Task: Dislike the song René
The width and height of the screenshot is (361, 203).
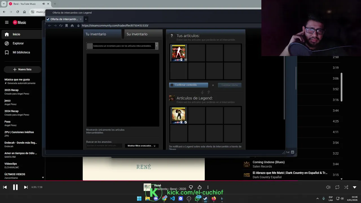Action: 191,187
